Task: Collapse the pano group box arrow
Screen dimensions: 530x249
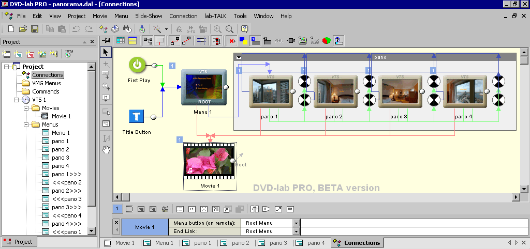Action: [239, 57]
